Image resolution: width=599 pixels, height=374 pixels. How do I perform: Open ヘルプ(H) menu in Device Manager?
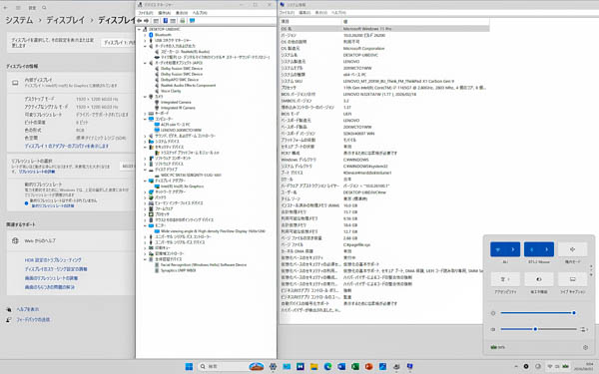click(200, 13)
